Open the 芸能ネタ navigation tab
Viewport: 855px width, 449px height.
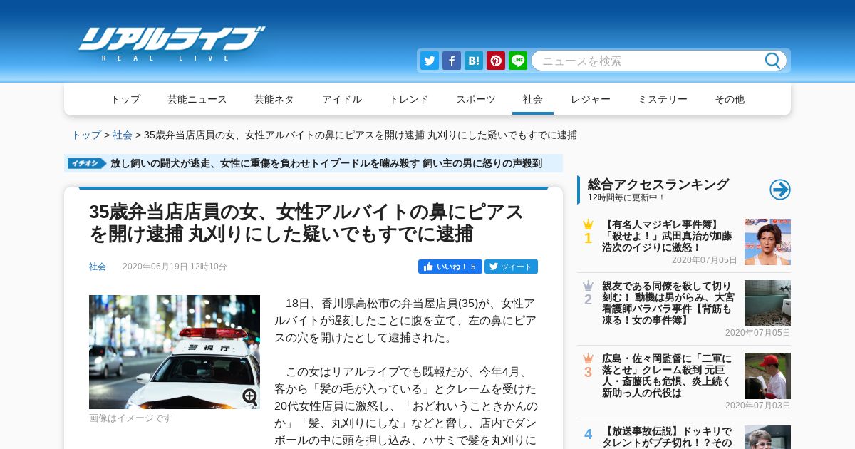click(274, 99)
